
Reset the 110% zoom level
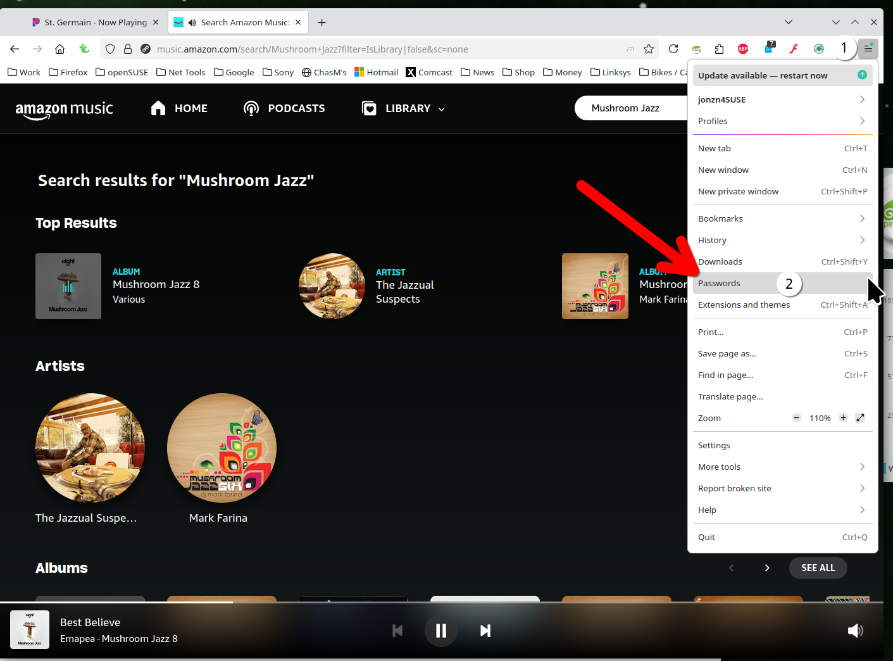pyautogui.click(x=820, y=418)
